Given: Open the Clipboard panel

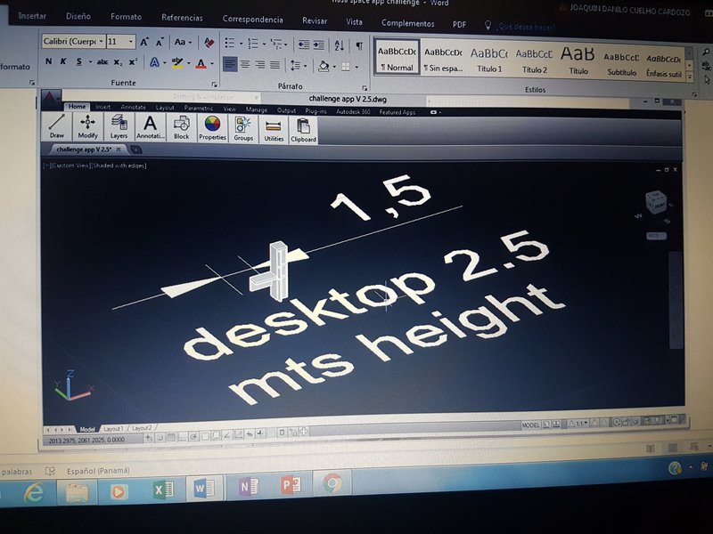Looking at the screenshot, I should (303, 132).
